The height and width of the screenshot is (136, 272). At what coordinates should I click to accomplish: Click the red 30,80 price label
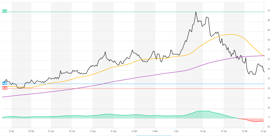click(x=5, y=88)
